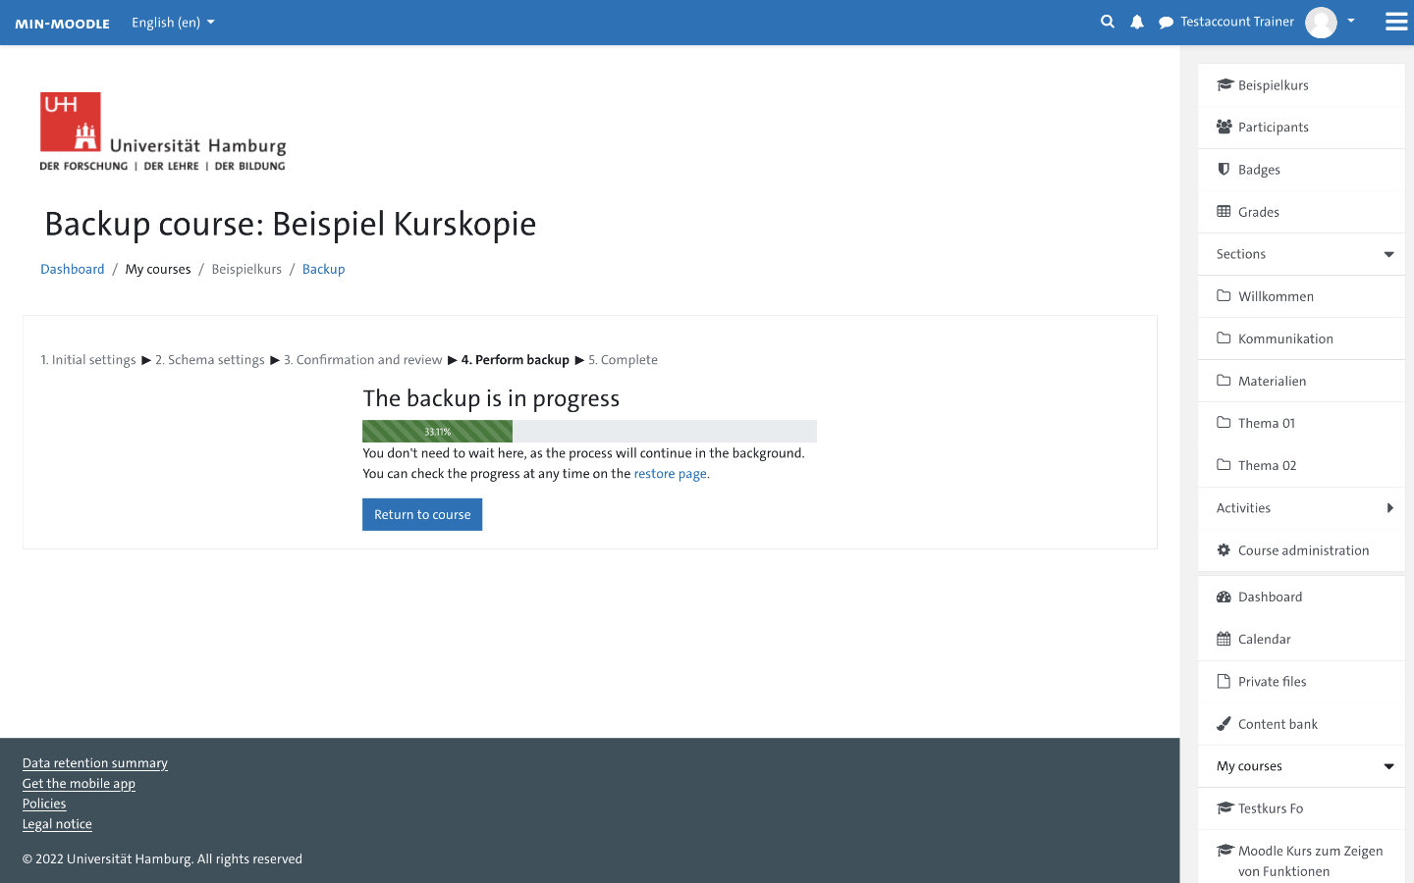1414x883 pixels.
Task: Click step 5. Complete
Action: [623, 360]
